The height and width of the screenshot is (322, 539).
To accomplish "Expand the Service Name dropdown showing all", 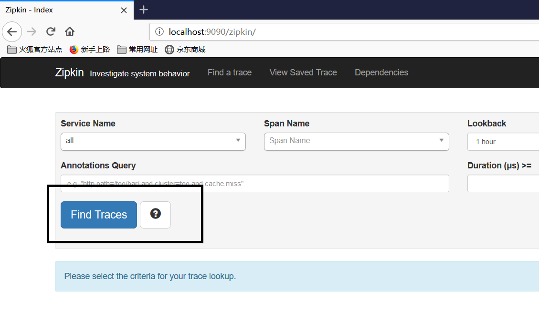I will tap(153, 142).
